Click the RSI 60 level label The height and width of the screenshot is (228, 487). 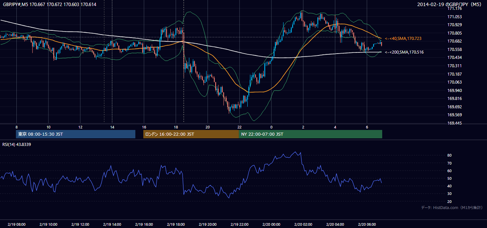click(450, 171)
